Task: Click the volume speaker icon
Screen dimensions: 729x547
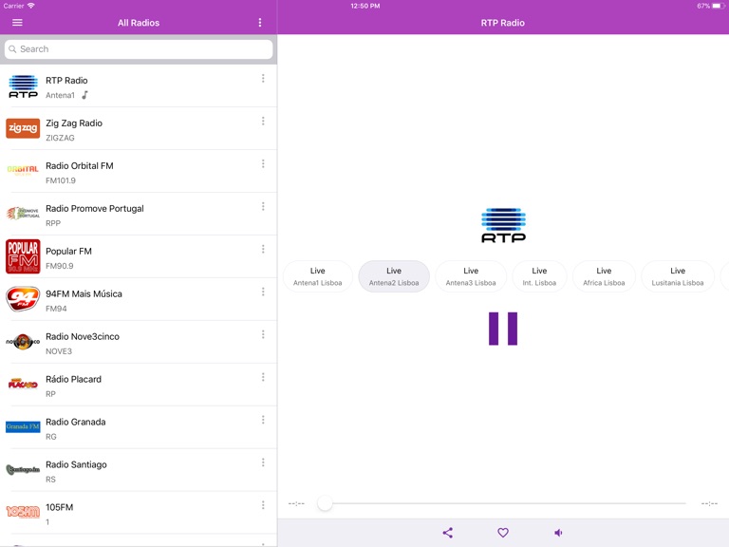Action: (558, 533)
